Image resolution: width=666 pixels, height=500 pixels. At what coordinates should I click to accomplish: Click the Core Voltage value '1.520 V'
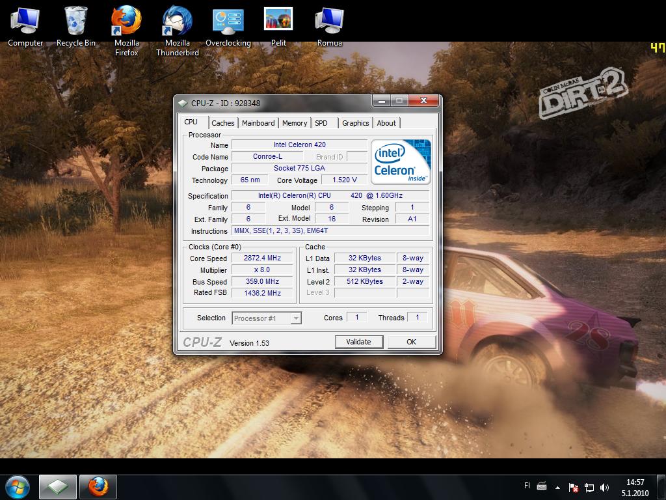coord(345,180)
